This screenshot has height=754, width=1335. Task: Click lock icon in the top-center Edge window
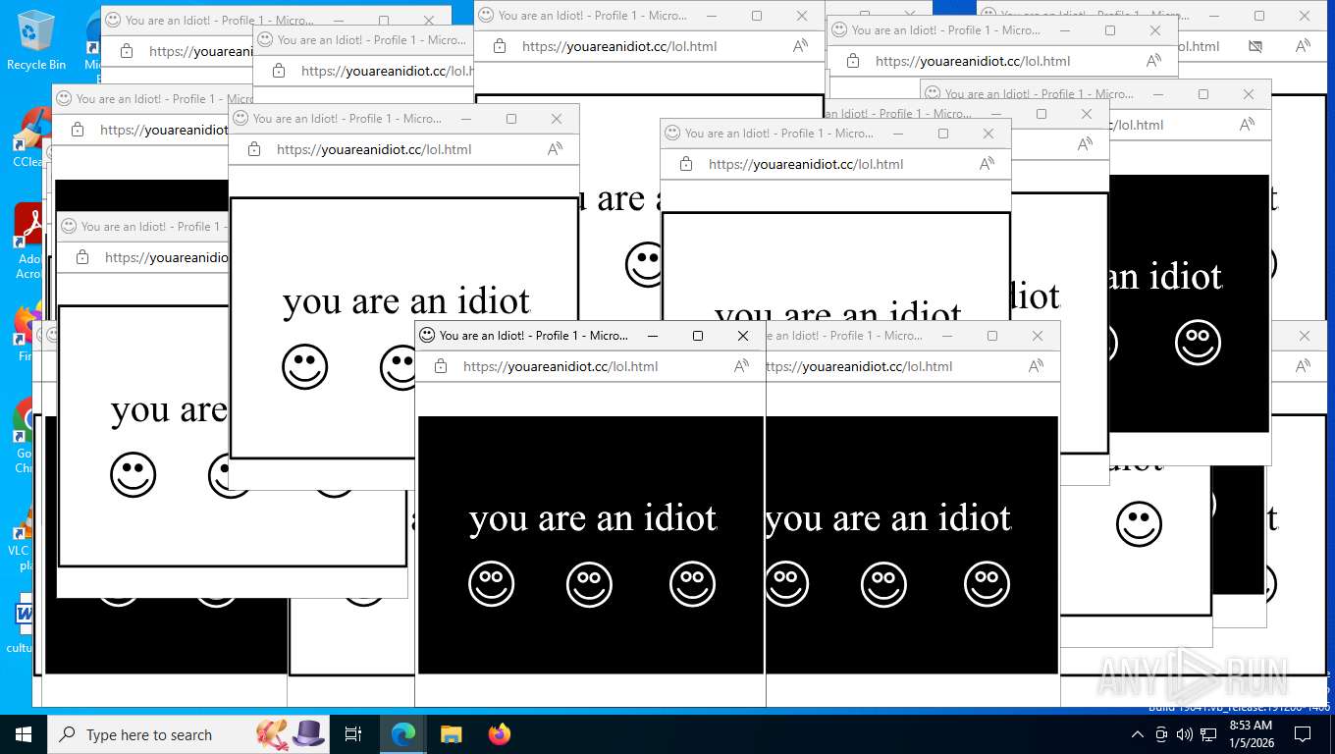pos(500,46)
